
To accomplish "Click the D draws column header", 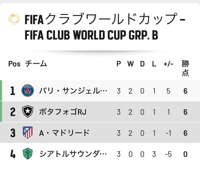I will [142, 64].
